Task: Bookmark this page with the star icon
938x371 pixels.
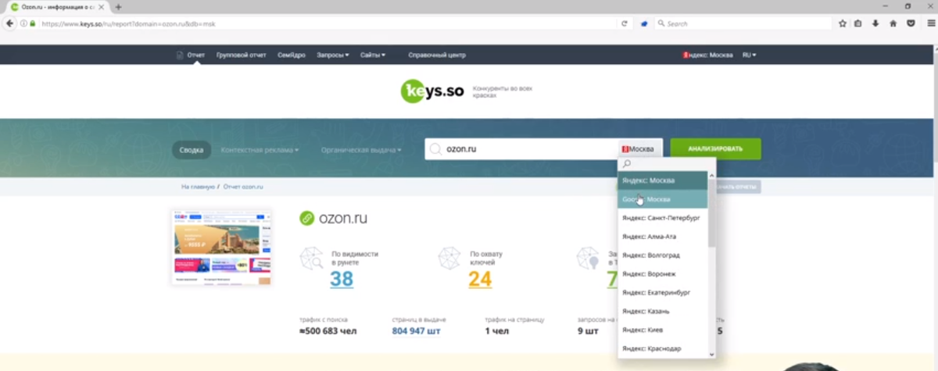Action: [x=843, y=23]
